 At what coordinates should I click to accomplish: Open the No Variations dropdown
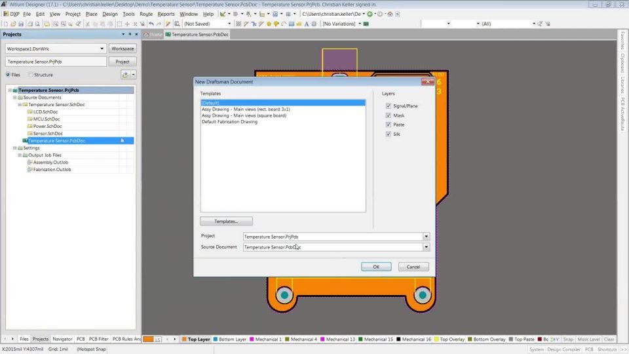click(x=360, y=24)
